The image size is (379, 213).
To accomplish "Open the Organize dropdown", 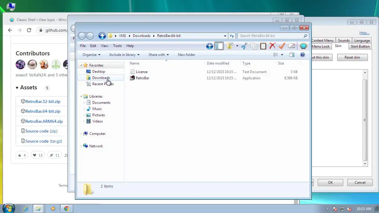I will (91, 55).
